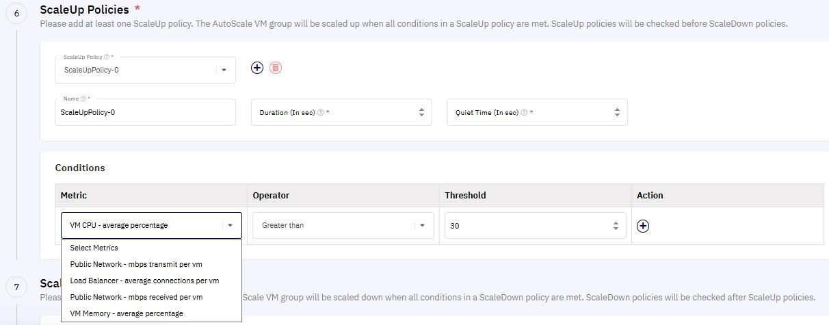Delete the ScaleUp policy with trash icon
The height and width of the screenshot is (325, 829).
276,68
